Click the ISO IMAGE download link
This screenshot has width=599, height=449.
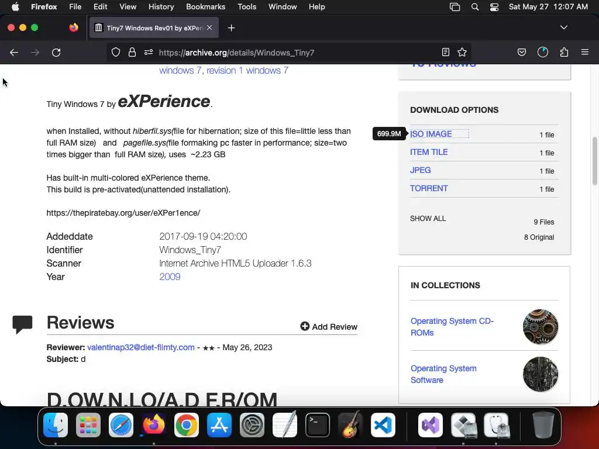431,134
